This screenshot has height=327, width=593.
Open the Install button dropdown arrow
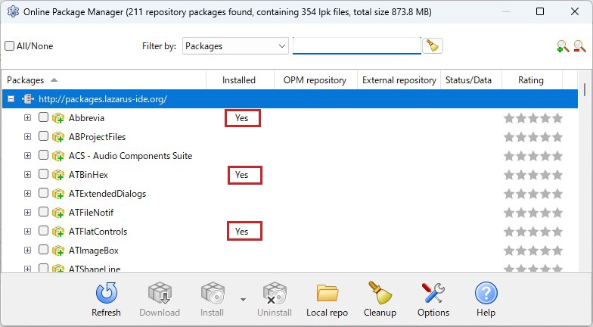click(243, 299)
